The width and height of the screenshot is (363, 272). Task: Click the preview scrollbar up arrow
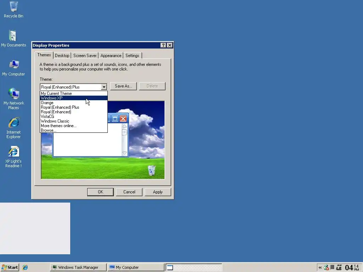(124, 126)
